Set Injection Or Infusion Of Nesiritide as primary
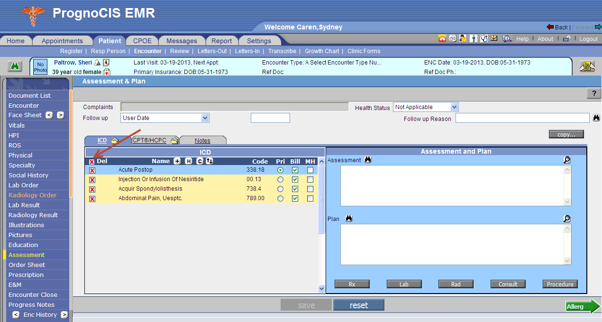 pyautogui.click(x=281, y=179)
